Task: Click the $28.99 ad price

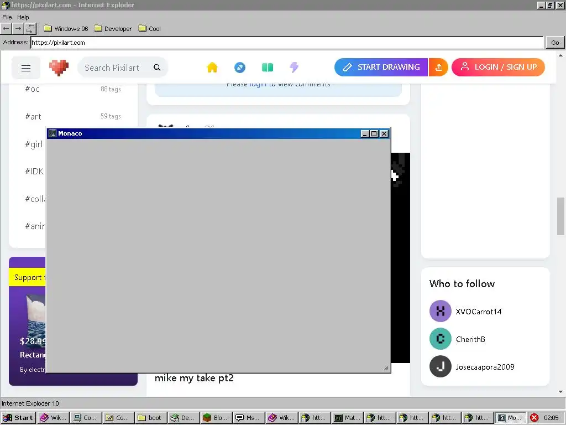Action: click(x=33, y=341)
